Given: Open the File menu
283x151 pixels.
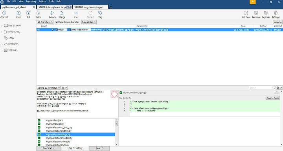Looking at the screenshot, I should [8, 2].
